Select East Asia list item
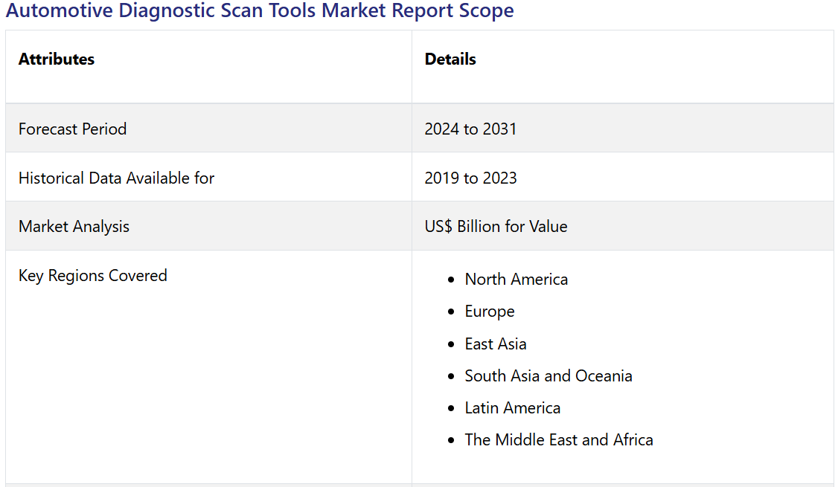This screenshot has height=487, width=838. point(496,344)
